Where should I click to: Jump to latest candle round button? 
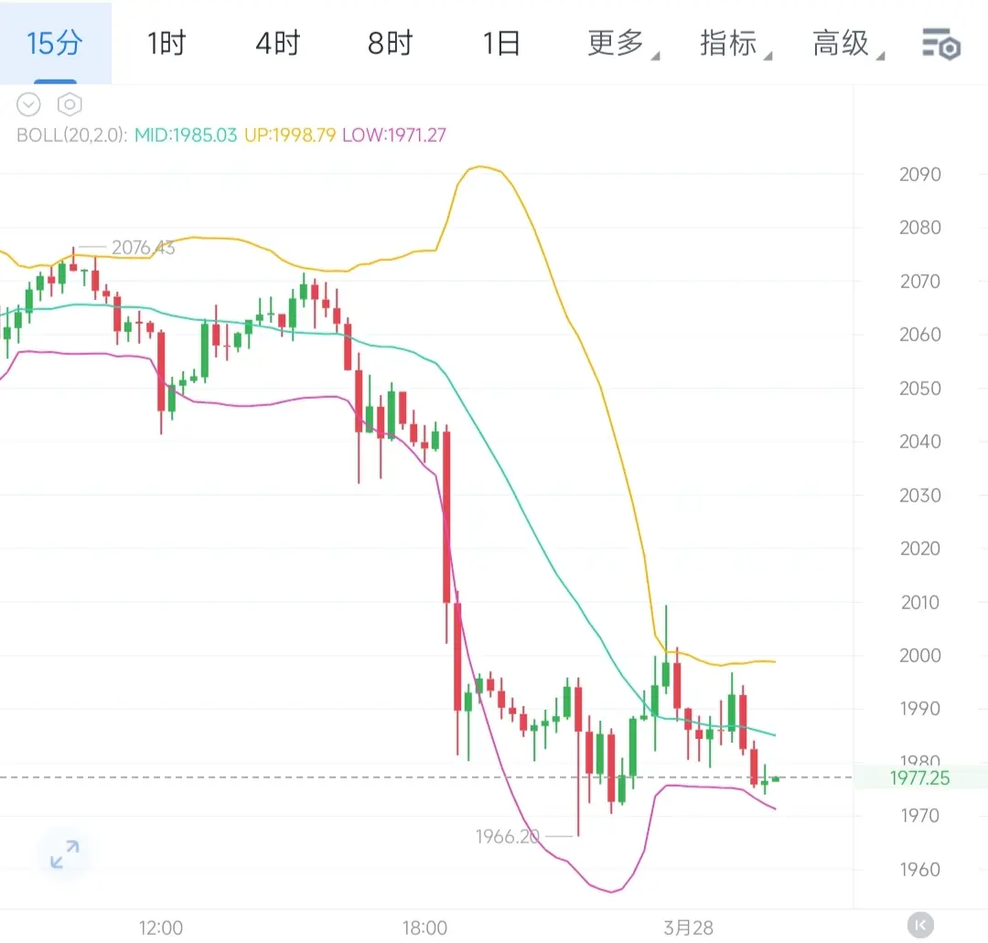(920, 925)
